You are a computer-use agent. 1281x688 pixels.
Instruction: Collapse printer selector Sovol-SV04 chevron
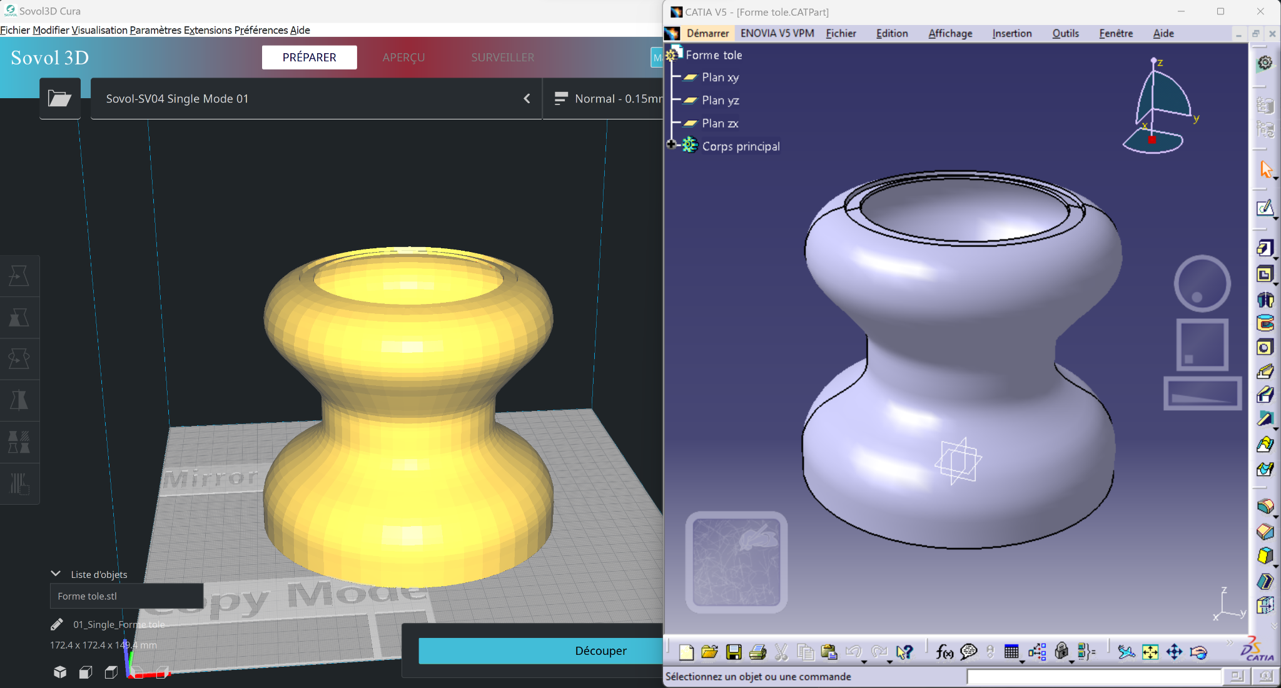point(527,98)
